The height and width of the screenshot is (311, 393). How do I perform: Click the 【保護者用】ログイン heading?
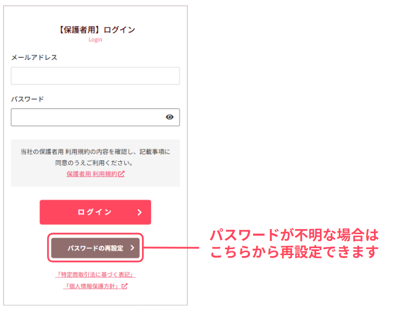point(95,29)
